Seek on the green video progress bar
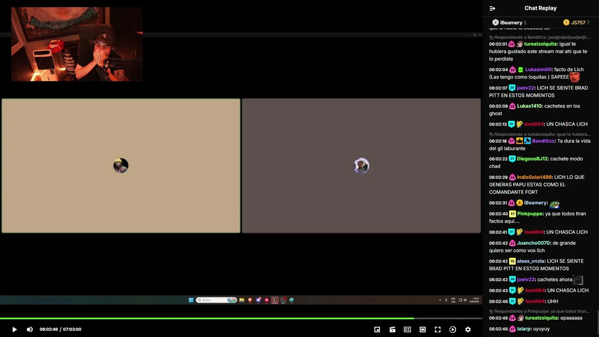Screen dimensions: 599x337 tap(241, 318)
